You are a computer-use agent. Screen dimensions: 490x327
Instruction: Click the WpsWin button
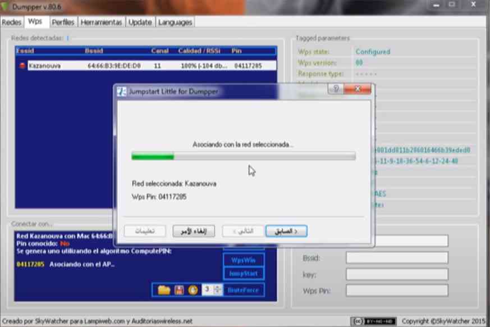(x=244, y=260)
